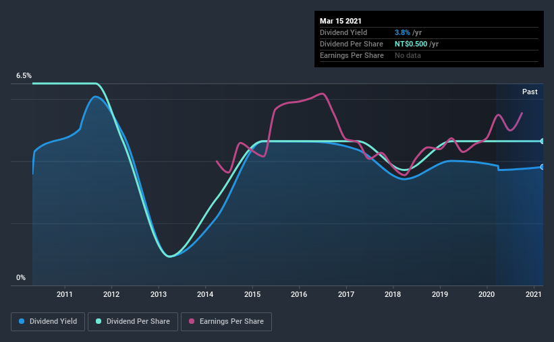Screen dimensions: 554x342
Task: Click the 2018 x-axis label
Action: tap(393, 294)
